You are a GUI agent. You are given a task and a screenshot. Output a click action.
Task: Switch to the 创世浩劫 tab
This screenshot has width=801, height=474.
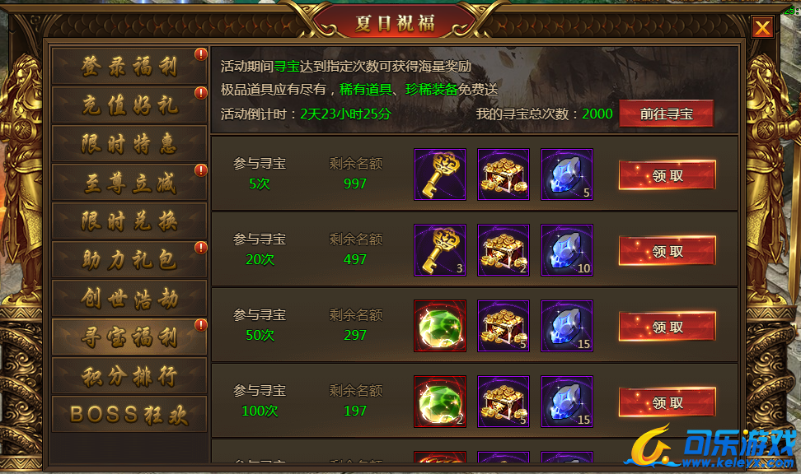click(x=129, y=299)
